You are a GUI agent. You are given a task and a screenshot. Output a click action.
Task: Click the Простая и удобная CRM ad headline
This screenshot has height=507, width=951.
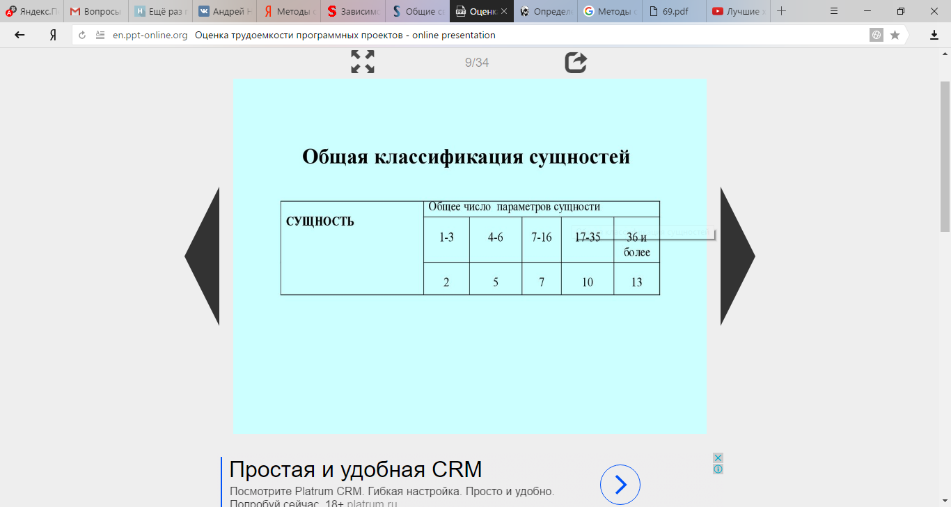[355, 469]
